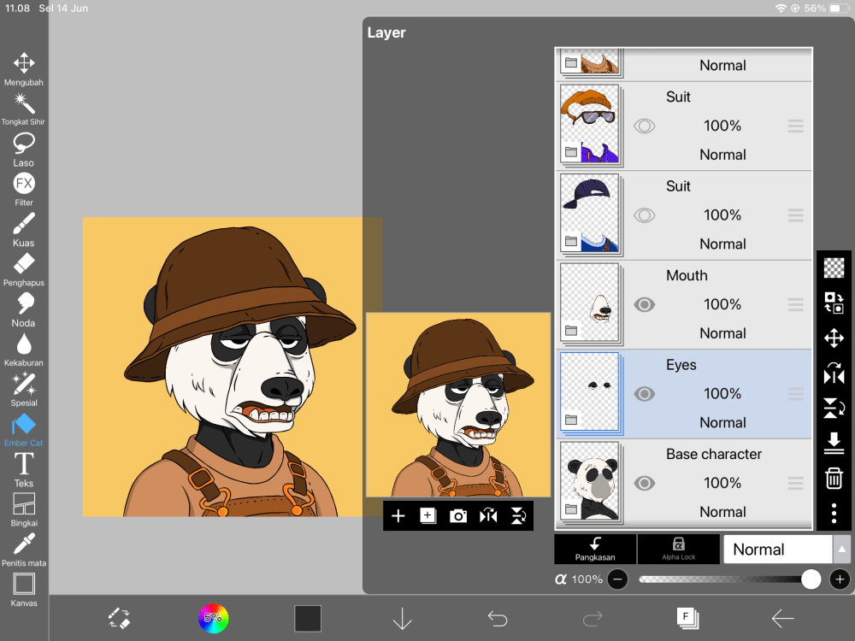Open the Normal blend mode dropdown
855x641 pixels.
pyautogui.click(x=777, y=550)
